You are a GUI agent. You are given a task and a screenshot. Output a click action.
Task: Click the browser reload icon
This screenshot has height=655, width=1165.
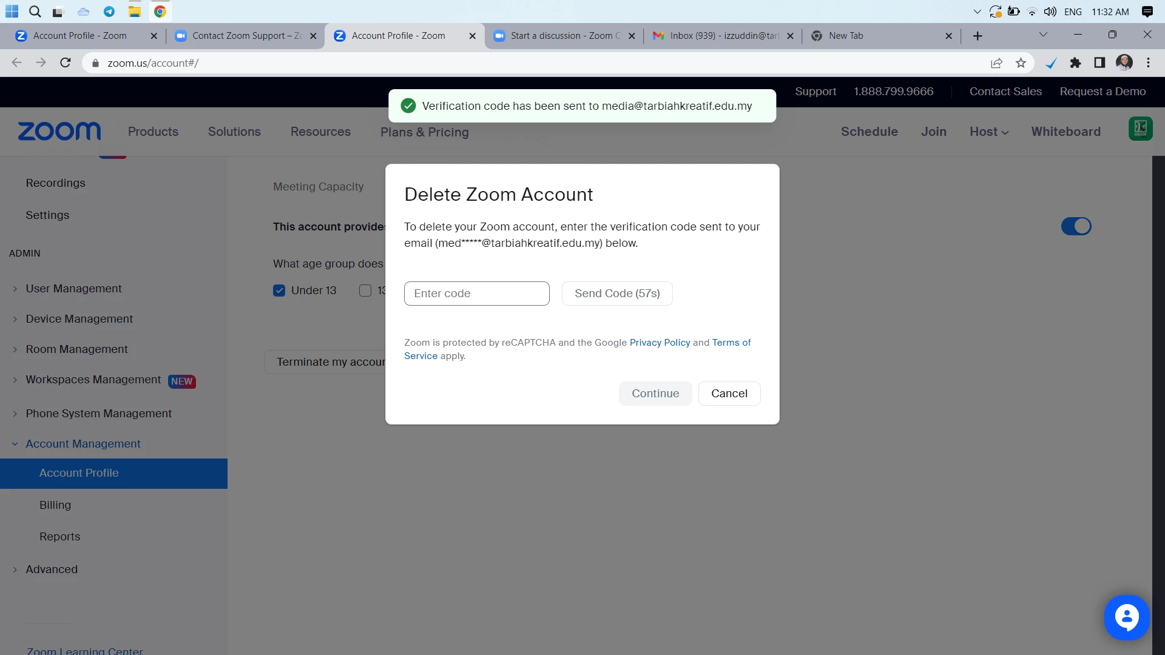[66, 63]
